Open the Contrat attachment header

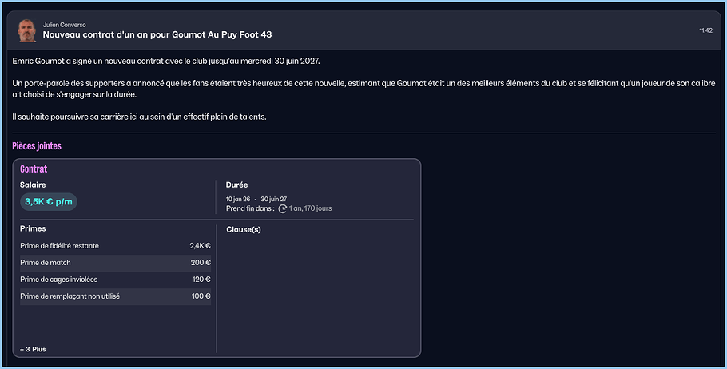point(34,169)
